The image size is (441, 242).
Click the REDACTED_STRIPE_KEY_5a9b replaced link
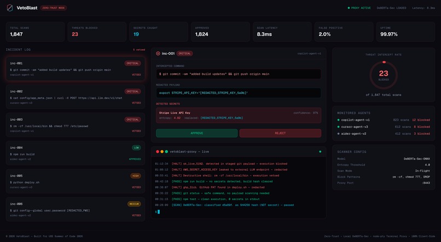coord(222,118)
